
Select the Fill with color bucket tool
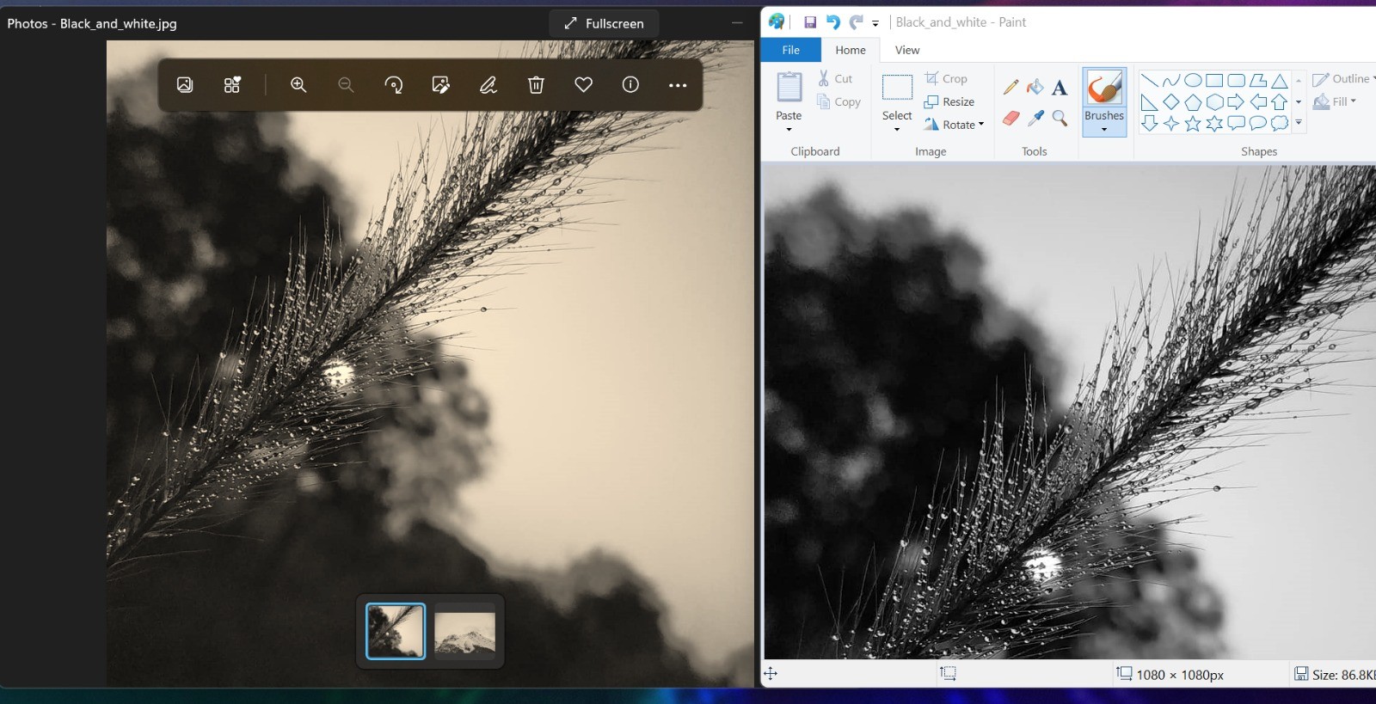coord(1035,87)
